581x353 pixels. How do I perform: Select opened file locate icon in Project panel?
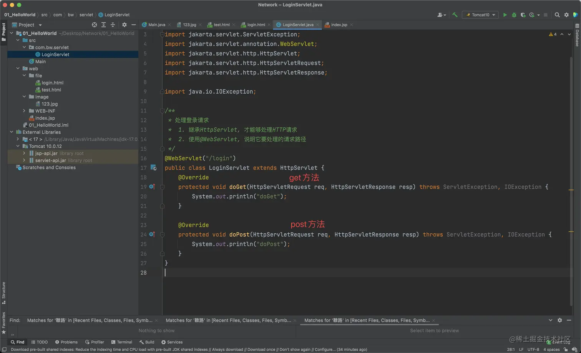tap(94, 25)
